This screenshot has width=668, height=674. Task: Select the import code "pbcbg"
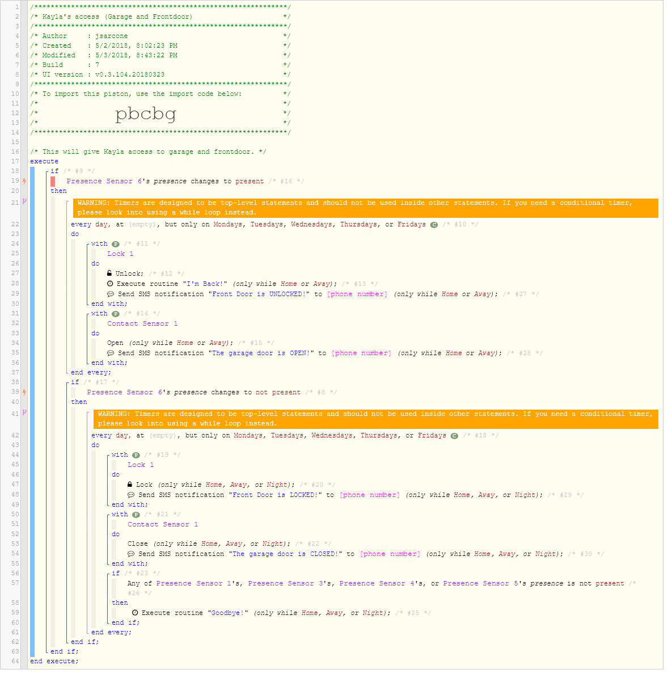(146, 114)
